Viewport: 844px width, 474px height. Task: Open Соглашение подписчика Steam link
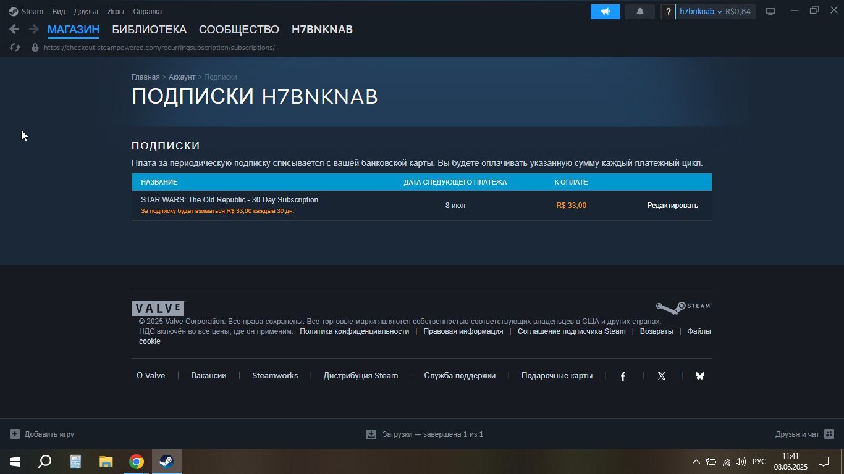[x=572, y=331]
